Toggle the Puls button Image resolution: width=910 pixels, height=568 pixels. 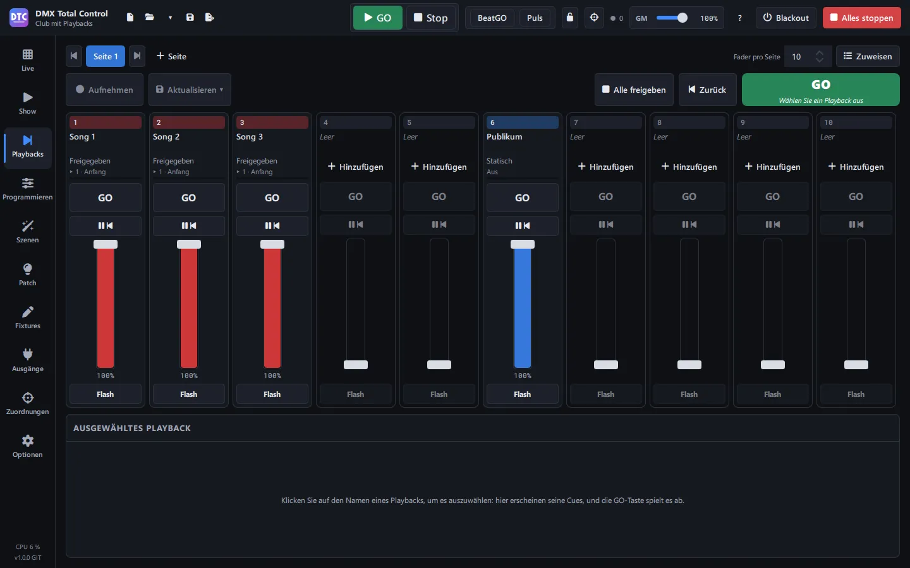(535, 18)
